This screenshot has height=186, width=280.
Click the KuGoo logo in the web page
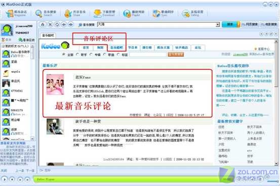tap(55, 46)
